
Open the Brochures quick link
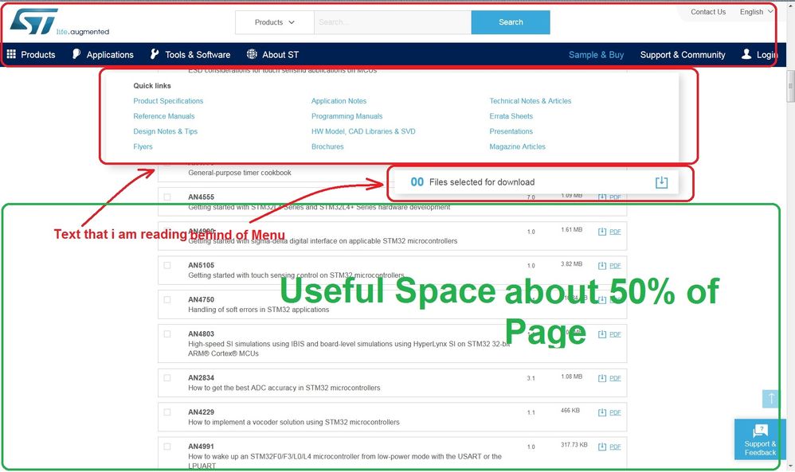(x=327, y=146)
